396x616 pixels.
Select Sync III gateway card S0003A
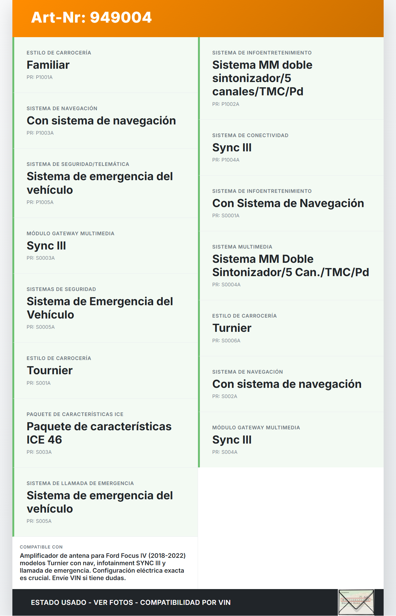[x=105, y=246]
